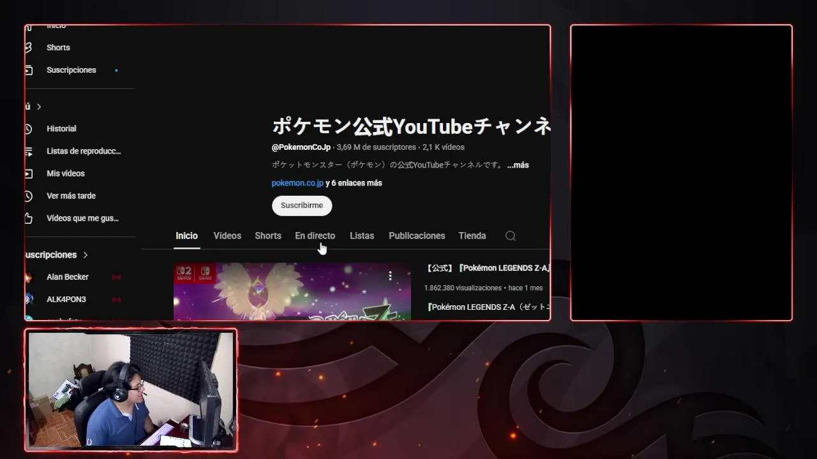817x459 pixels.
Task: Open Suscripciones in the sidebar
Action: tap(71, 70)
